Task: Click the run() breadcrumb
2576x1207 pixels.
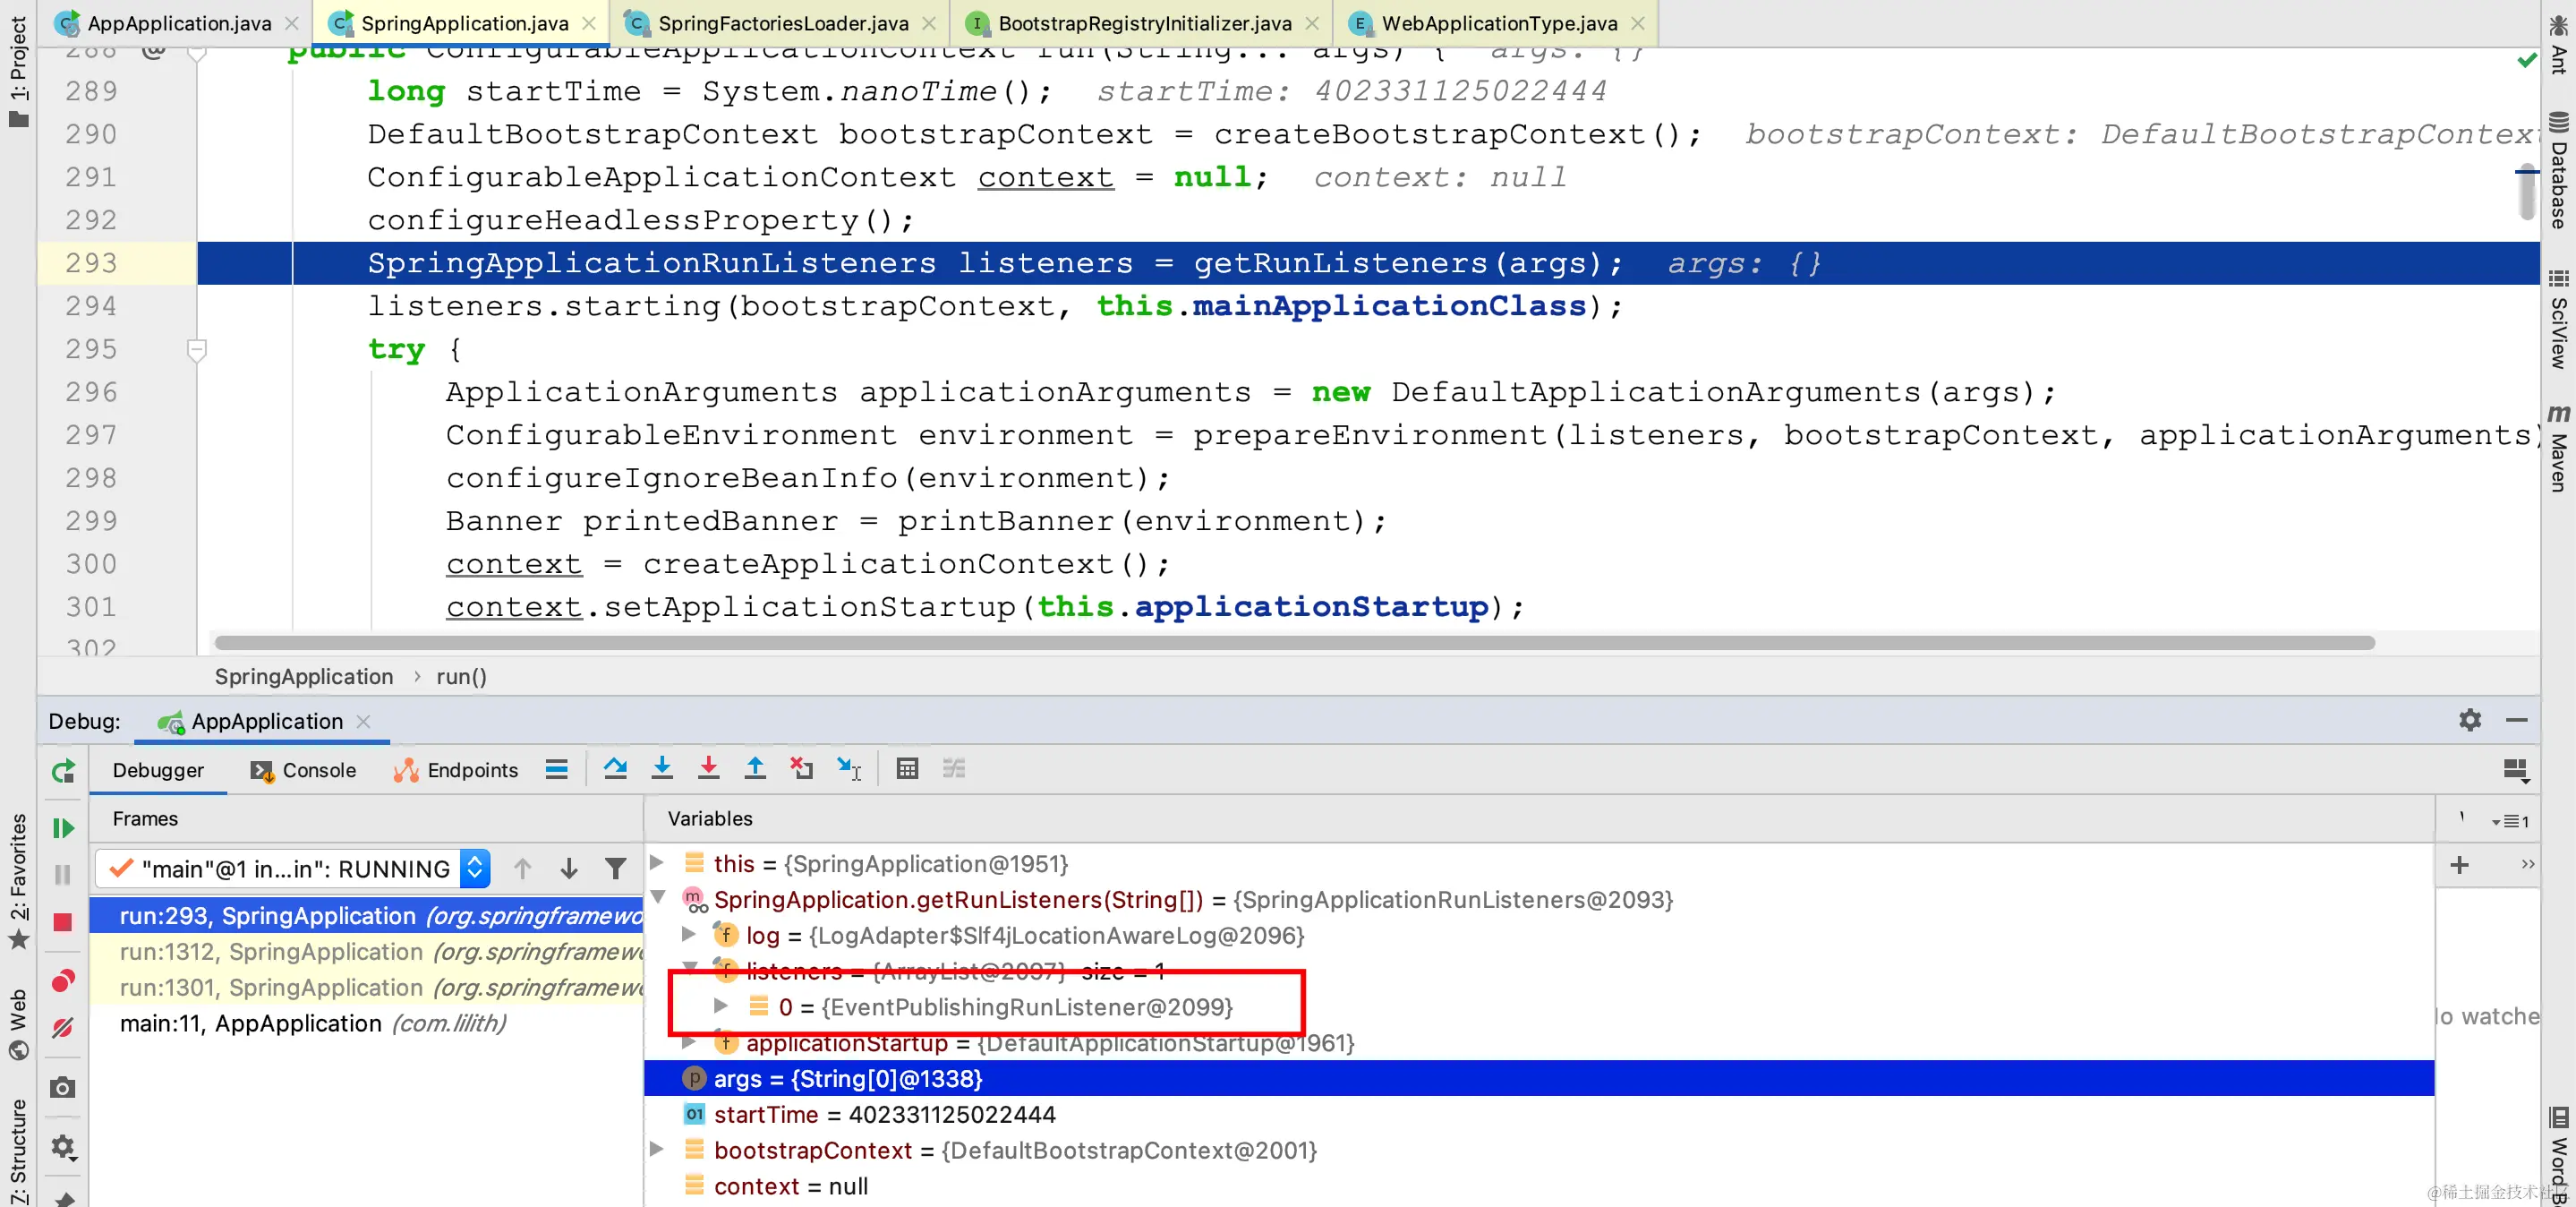Action: pos(461,677)
